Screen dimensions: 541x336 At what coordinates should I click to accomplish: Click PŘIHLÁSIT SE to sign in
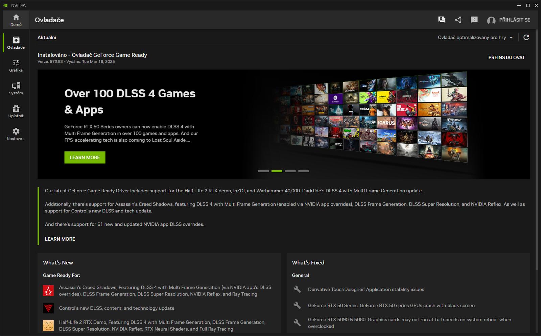pyautogui.click(x=509, y=20)
